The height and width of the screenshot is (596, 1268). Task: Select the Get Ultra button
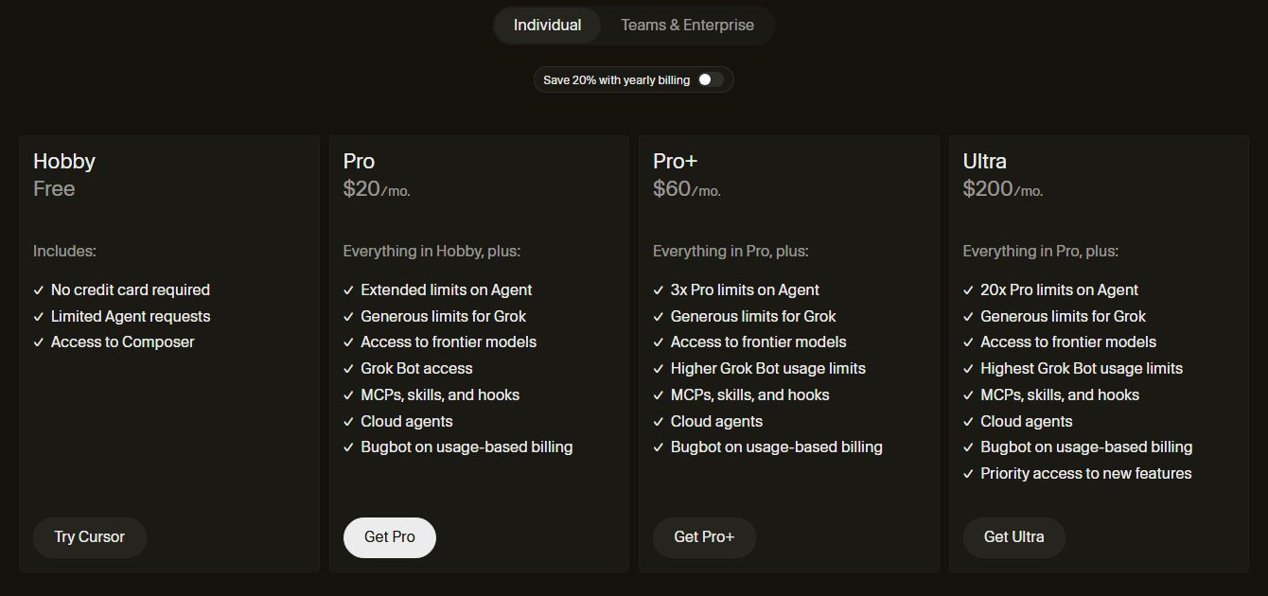(x=1014, y=537)
